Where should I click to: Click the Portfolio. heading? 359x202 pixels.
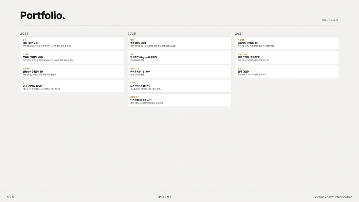pos(43,15)
